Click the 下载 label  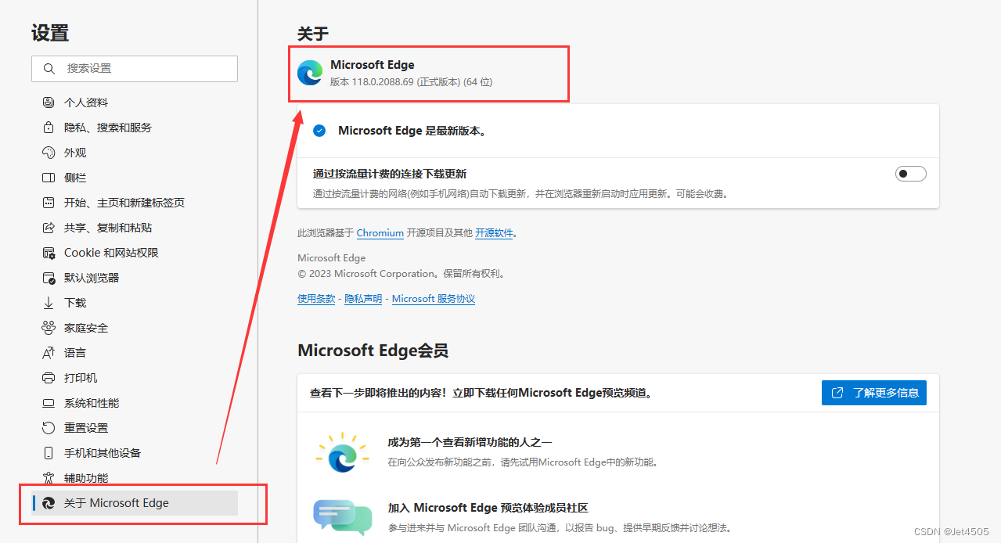(75, 303)
